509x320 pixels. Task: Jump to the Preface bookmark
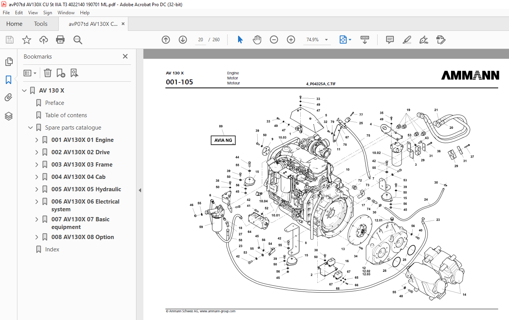(54, 103)
